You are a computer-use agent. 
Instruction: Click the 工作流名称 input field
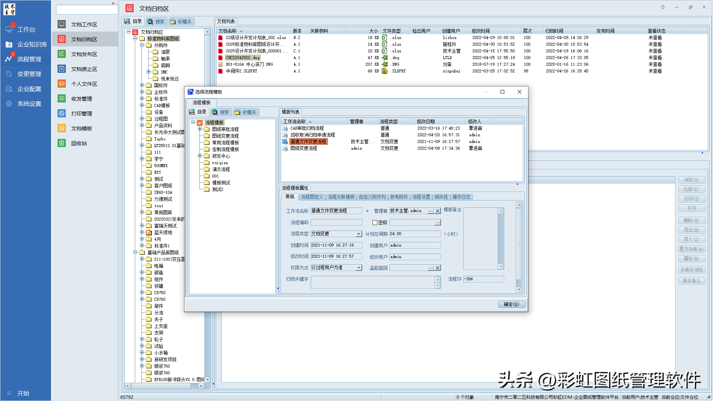336,211
